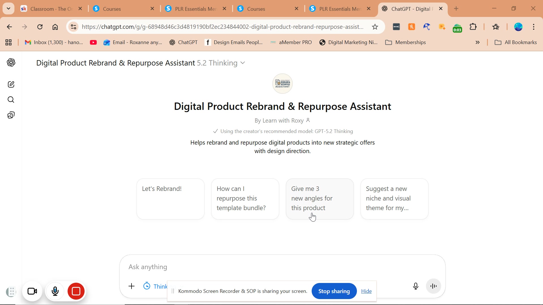This screenshot has width=543, height=305.
Task: Choose Suggest a new niche prompt
Action: coord(395,199)
